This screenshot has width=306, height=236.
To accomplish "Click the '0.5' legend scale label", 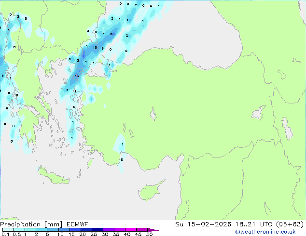I will pyautogui.click(x=17, y=234).
